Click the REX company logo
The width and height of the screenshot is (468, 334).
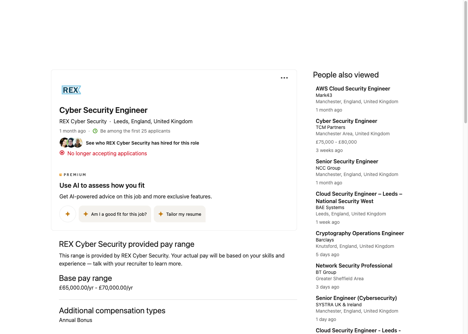click(71, 90)
